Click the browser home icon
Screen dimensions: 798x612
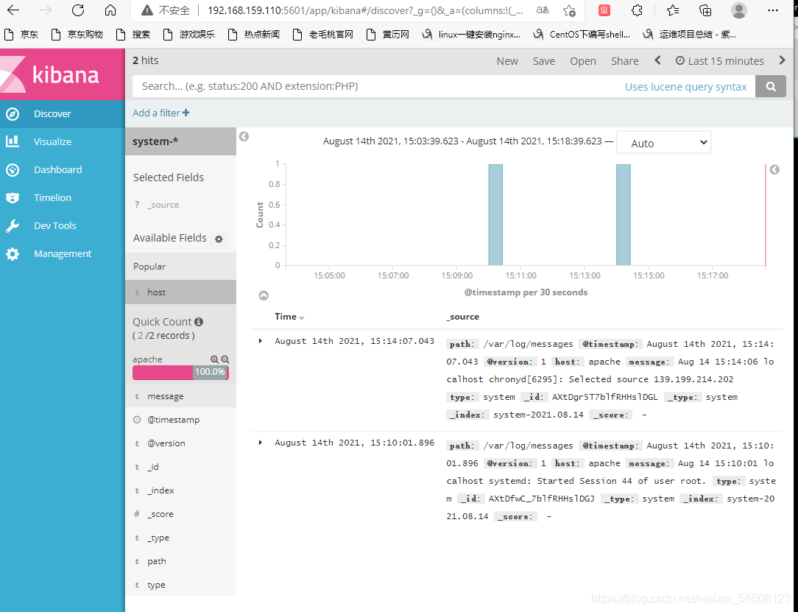click(x=110, y=10)
